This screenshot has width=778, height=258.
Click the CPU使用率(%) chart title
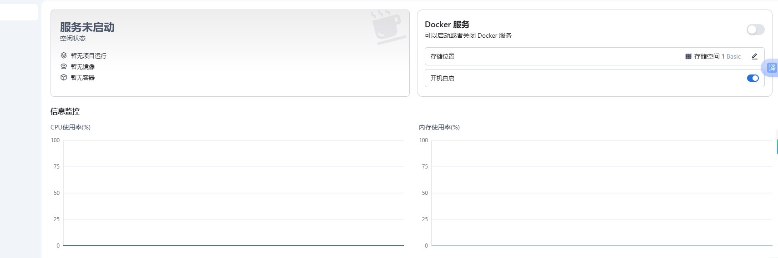(x=71, y=127)
